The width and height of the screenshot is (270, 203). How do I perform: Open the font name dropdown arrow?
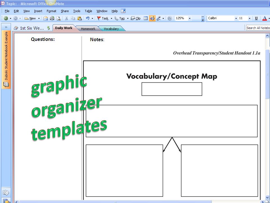click(236, 18)
